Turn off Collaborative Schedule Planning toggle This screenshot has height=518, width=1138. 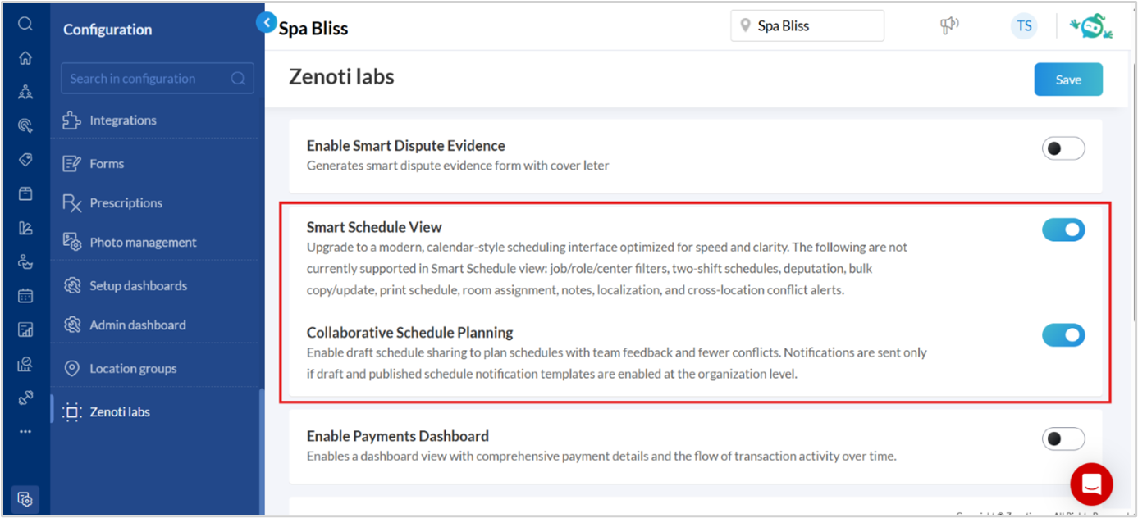(1063, 335)
